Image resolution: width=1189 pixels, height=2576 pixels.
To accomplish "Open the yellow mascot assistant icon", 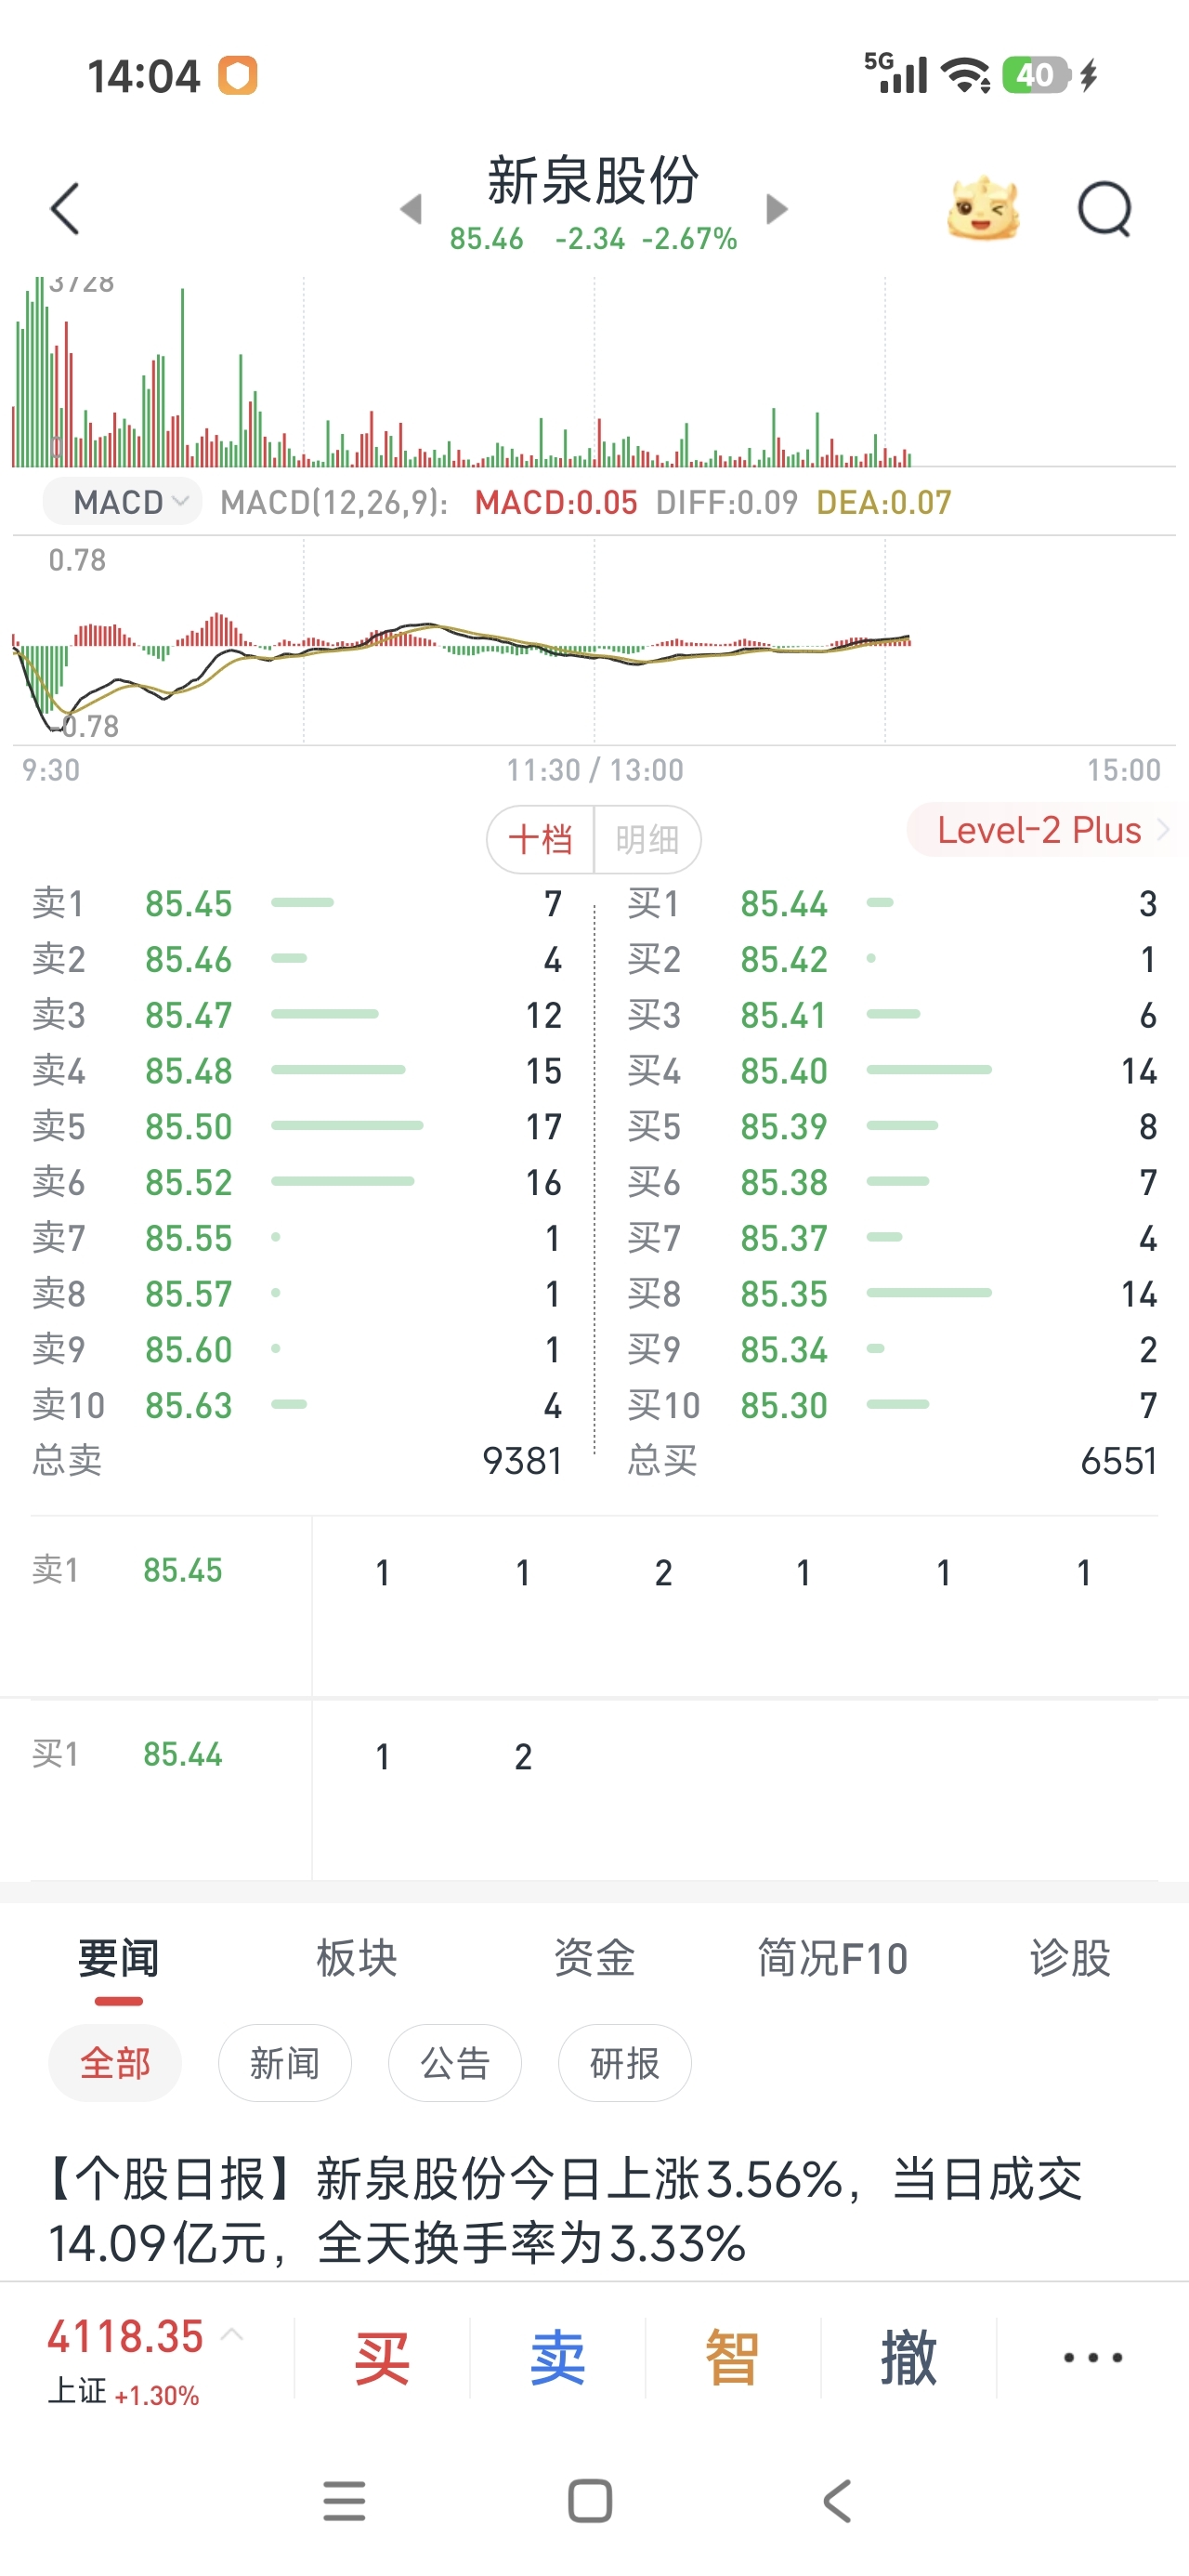I will coord(983,209).
